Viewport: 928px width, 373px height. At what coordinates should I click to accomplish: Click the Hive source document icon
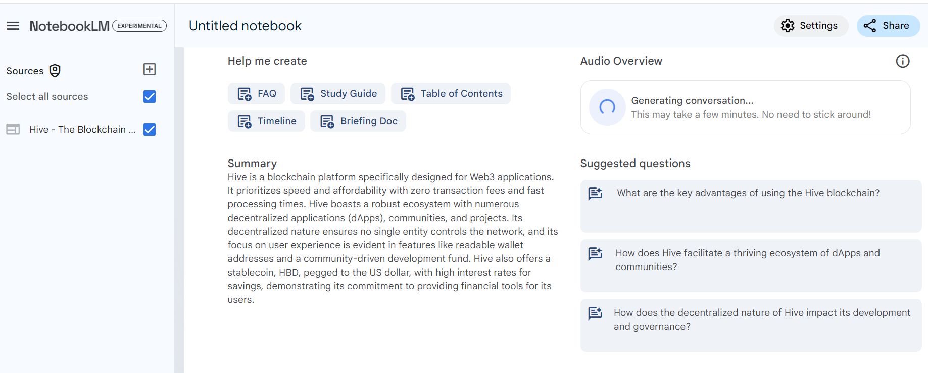coord(13,130)
